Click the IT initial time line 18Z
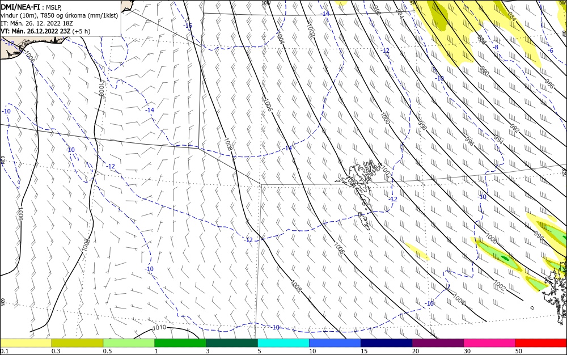 click(37, 23)
